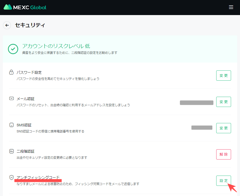Click the パスワード設定 label
The image size is (240, 196).
point(29,72)
